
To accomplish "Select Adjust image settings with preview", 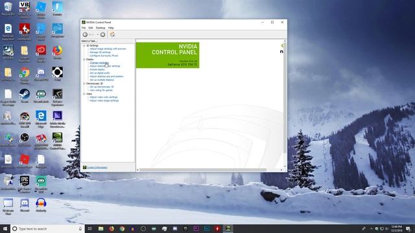I will point(108,49).
